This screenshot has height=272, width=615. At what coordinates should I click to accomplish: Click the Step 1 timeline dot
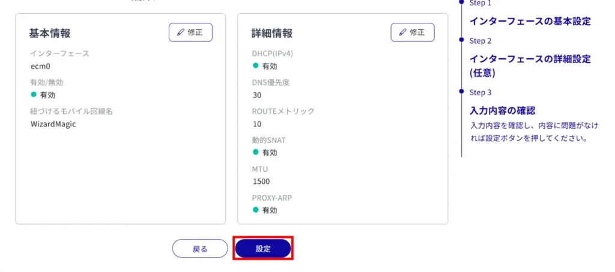[461, 3]
